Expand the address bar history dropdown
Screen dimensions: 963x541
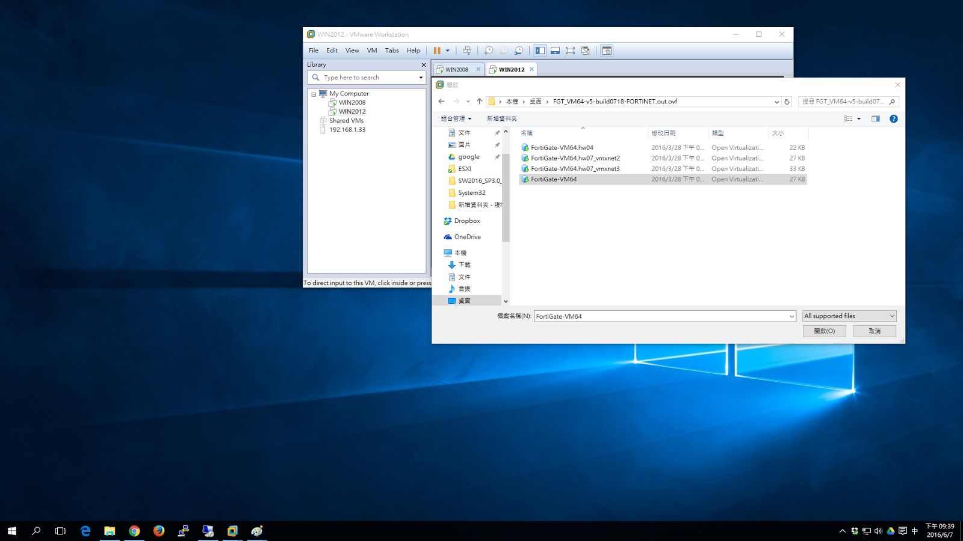[776, 102]
